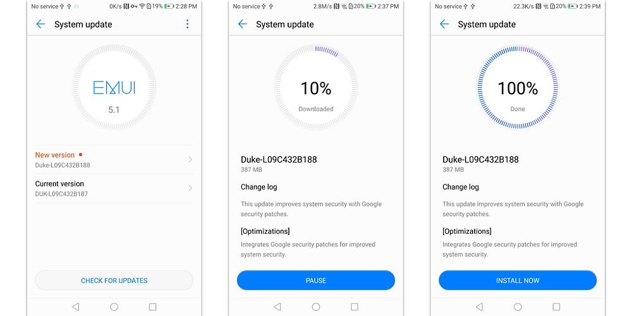Image resolution: width=632 pixels, height=316 pixels.
Task: Tap circle home key on first phone
Action: coord(114,307)
